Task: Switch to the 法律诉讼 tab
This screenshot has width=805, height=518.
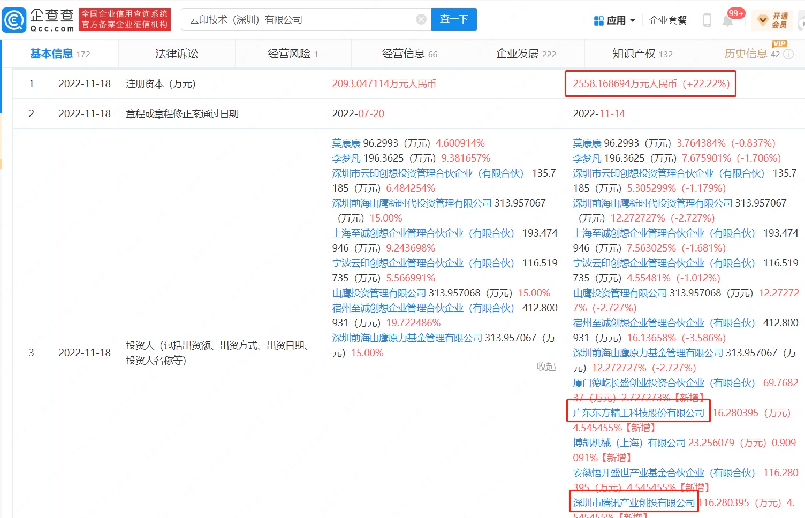Action: point(177,54)
